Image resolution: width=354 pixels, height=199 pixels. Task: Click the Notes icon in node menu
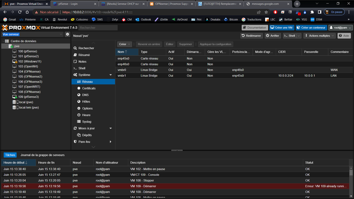tap(75, 62)
